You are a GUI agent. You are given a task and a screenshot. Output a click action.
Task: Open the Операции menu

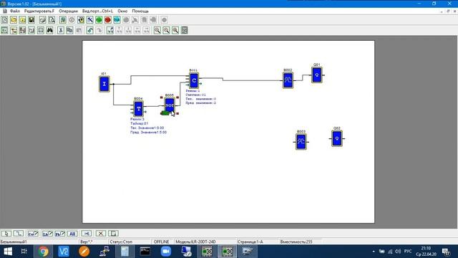pos(69,11)
